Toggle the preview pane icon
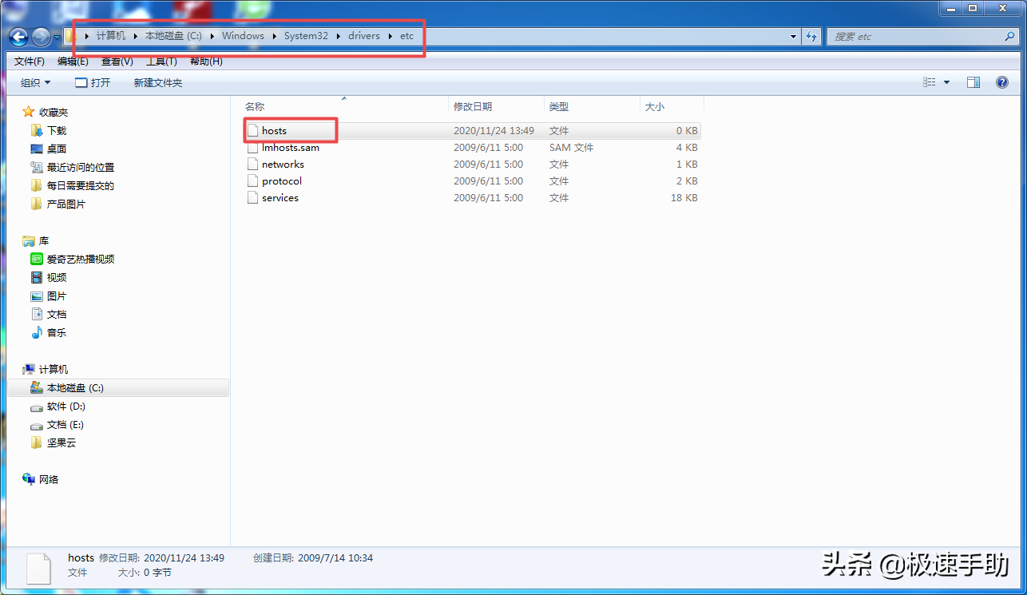Image resolution: width=1027 pixels, height=595 pixels. click(x=973, y=82)
